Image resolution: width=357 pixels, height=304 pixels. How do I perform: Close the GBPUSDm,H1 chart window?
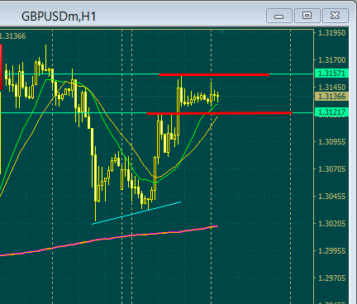[336, 16]
